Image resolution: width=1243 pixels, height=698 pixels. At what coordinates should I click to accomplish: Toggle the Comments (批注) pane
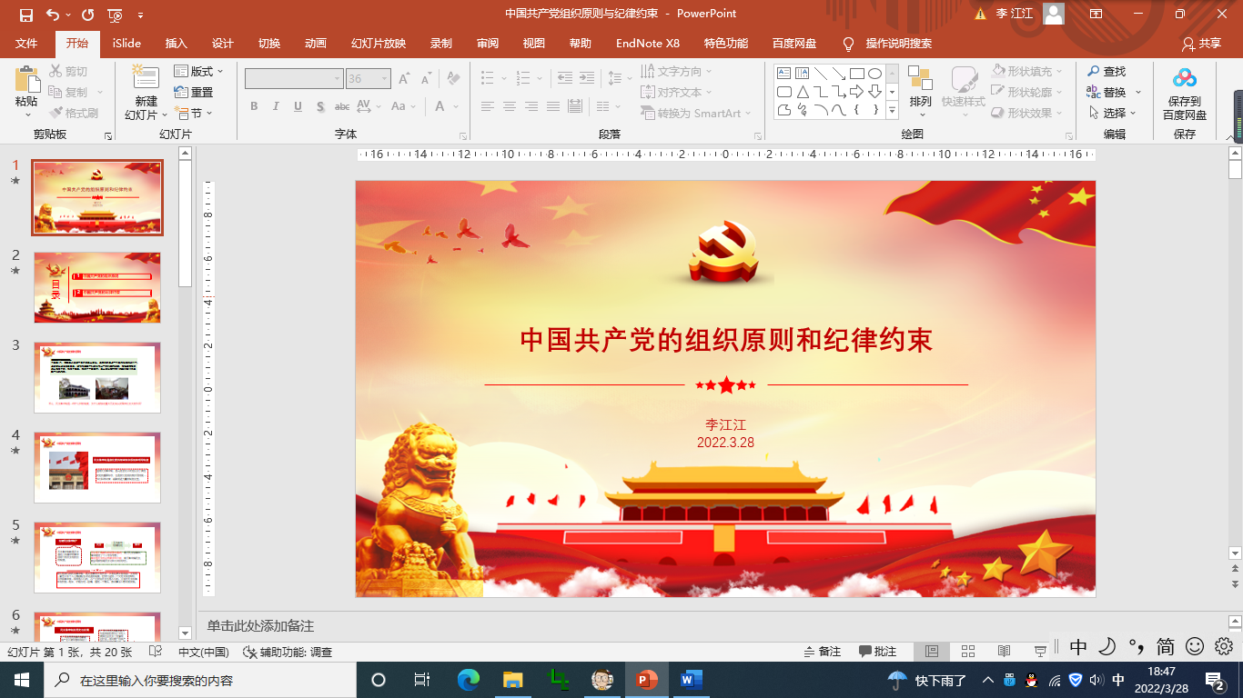coord(878,652)
